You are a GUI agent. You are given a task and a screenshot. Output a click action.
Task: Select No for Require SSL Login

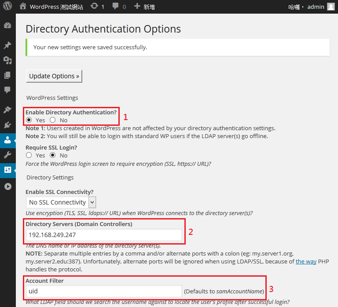[53, 155]
